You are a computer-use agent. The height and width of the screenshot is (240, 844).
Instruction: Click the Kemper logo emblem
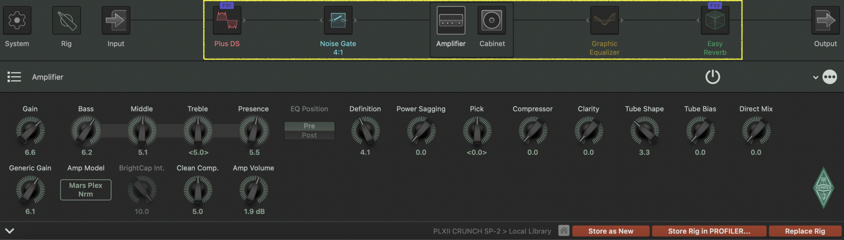point(823,188)
